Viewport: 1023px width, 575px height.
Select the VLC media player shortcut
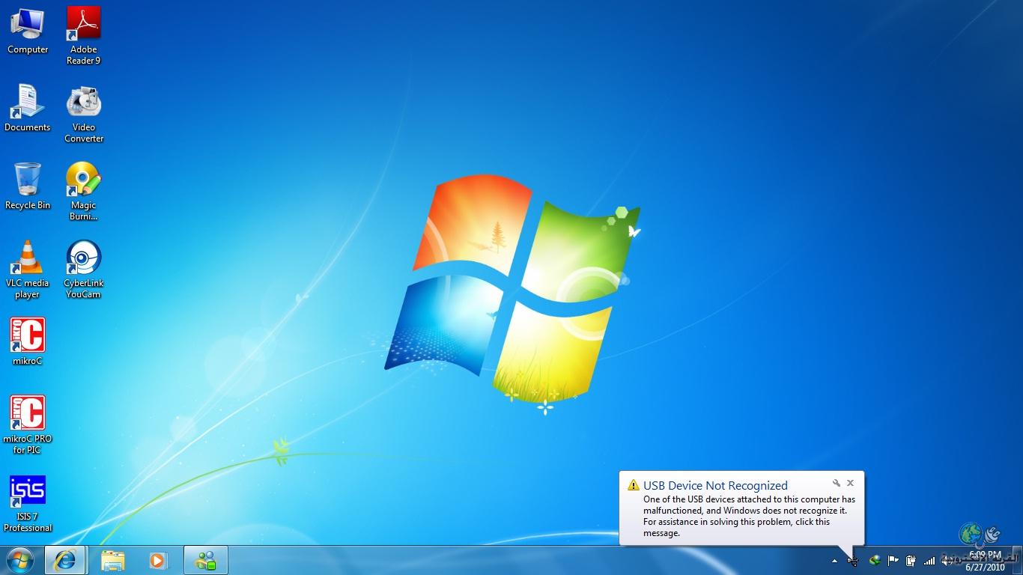pos(28,270)
